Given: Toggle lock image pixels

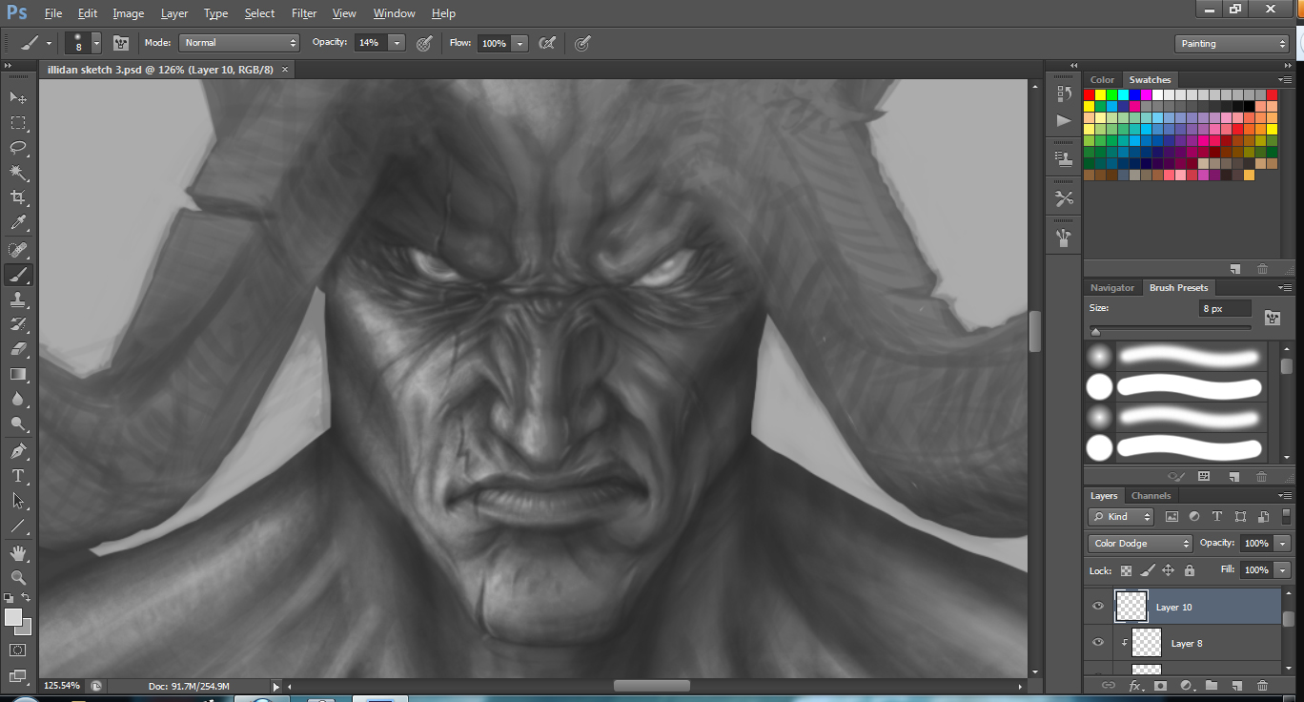Looking at the screenshot, I should 1147,570.
